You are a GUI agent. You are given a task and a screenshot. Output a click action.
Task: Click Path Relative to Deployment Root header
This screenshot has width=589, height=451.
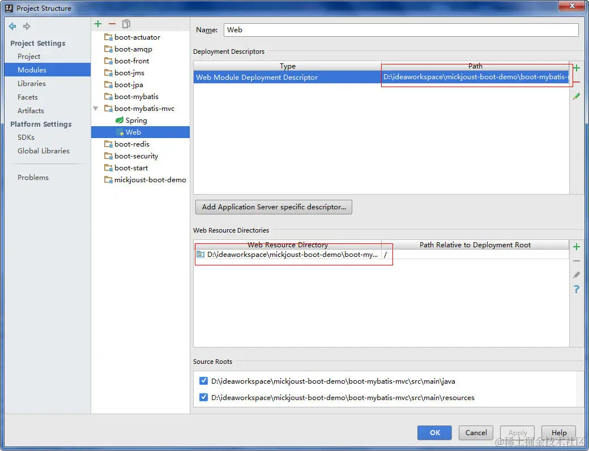pyautogui.click(x=475, y=244)
